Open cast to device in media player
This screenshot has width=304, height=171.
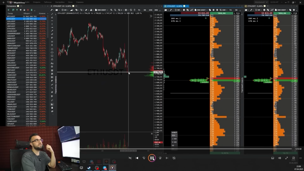pyautogui.click(x=294, y=158)
